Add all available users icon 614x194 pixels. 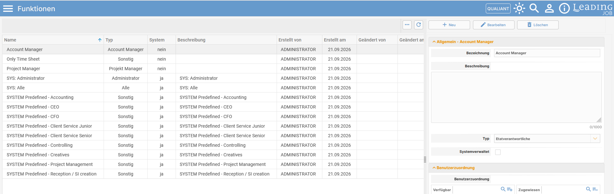point(510,189)
